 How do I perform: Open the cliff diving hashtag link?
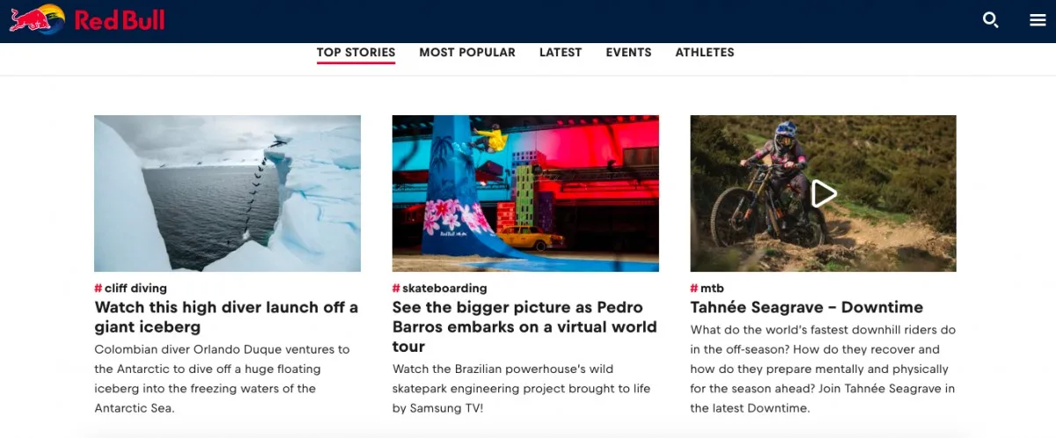pos(130,288)
